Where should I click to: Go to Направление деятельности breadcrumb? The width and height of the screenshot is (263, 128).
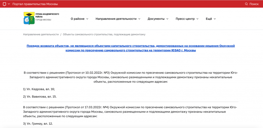point(41,34)
